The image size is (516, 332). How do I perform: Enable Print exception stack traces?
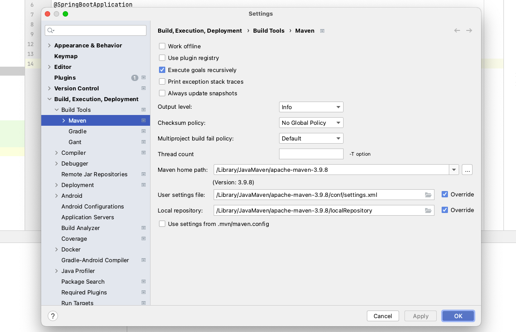[162, 81]
